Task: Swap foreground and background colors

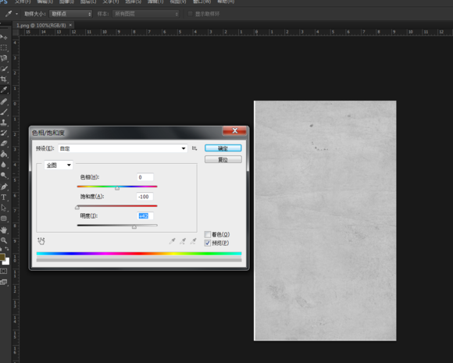Action: pos(6,249)
